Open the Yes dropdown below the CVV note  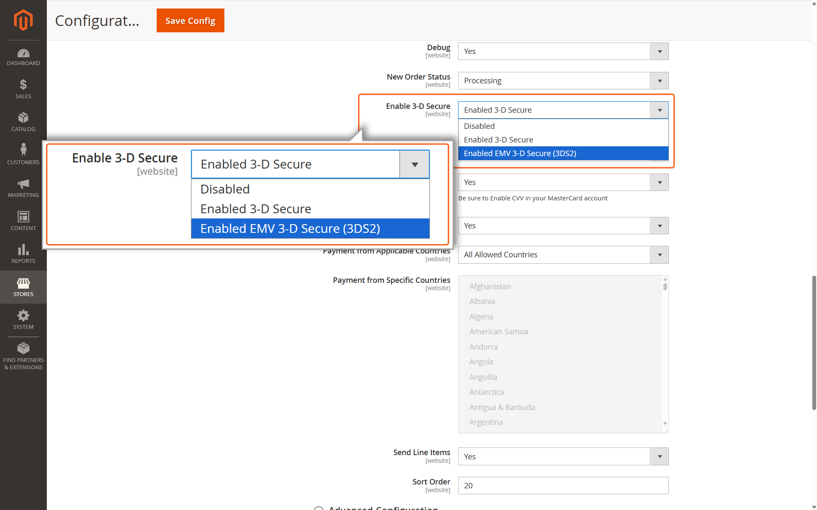point(563,226)
